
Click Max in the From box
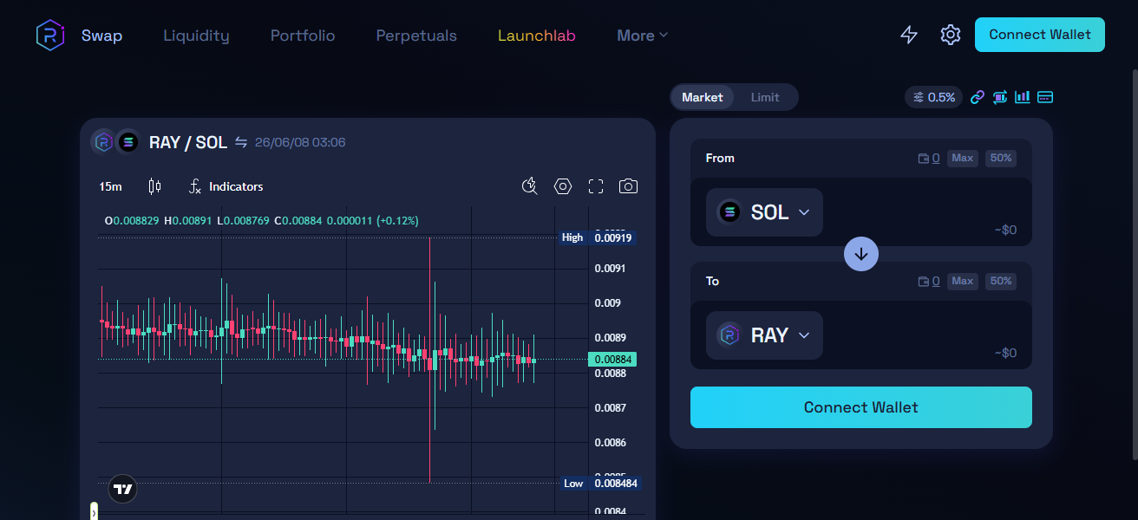click(x=963, y=159)
